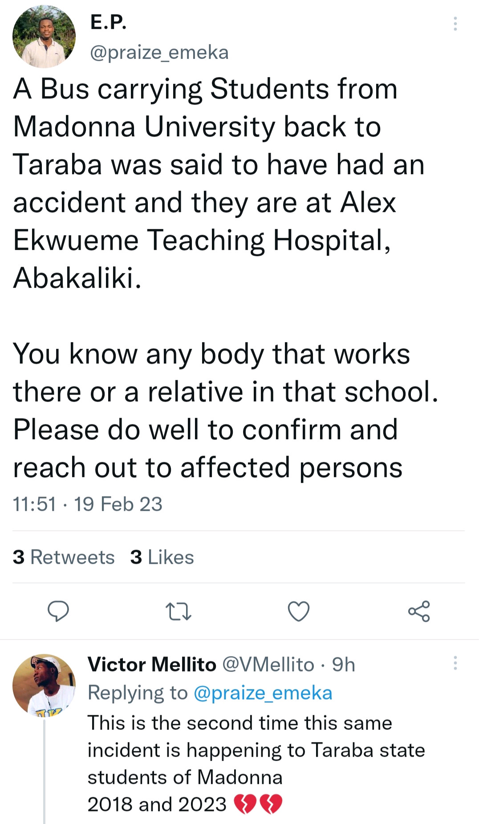The height and width of the screenshot is (824, 479).
Task: Like the tweet with the heart icon
Action: 298,611
